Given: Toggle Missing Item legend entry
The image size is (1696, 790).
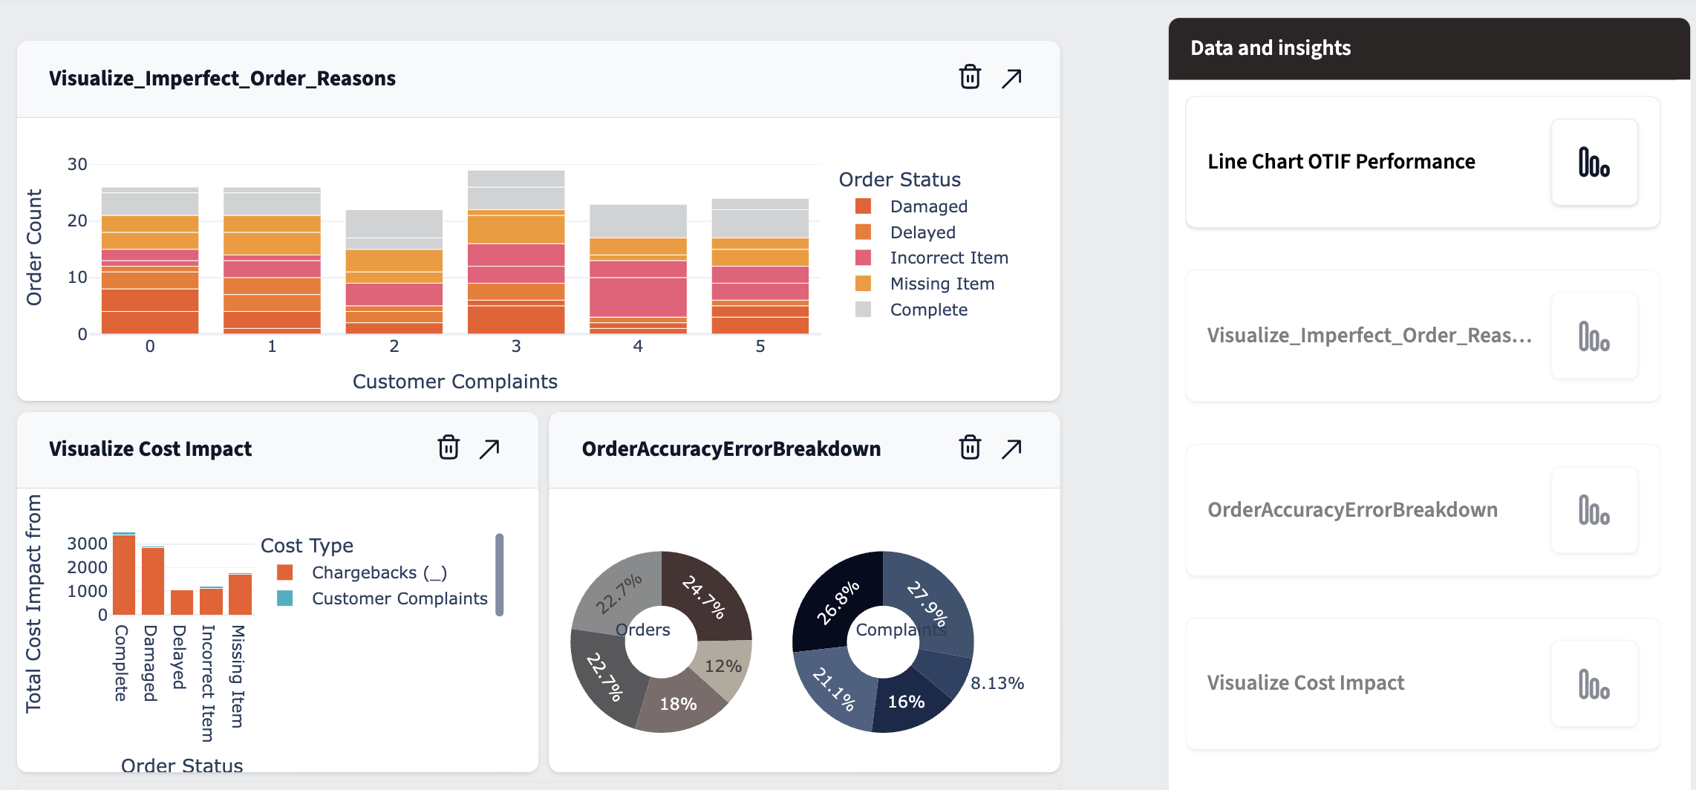Looking at the screenshot, I should [942, 284].
